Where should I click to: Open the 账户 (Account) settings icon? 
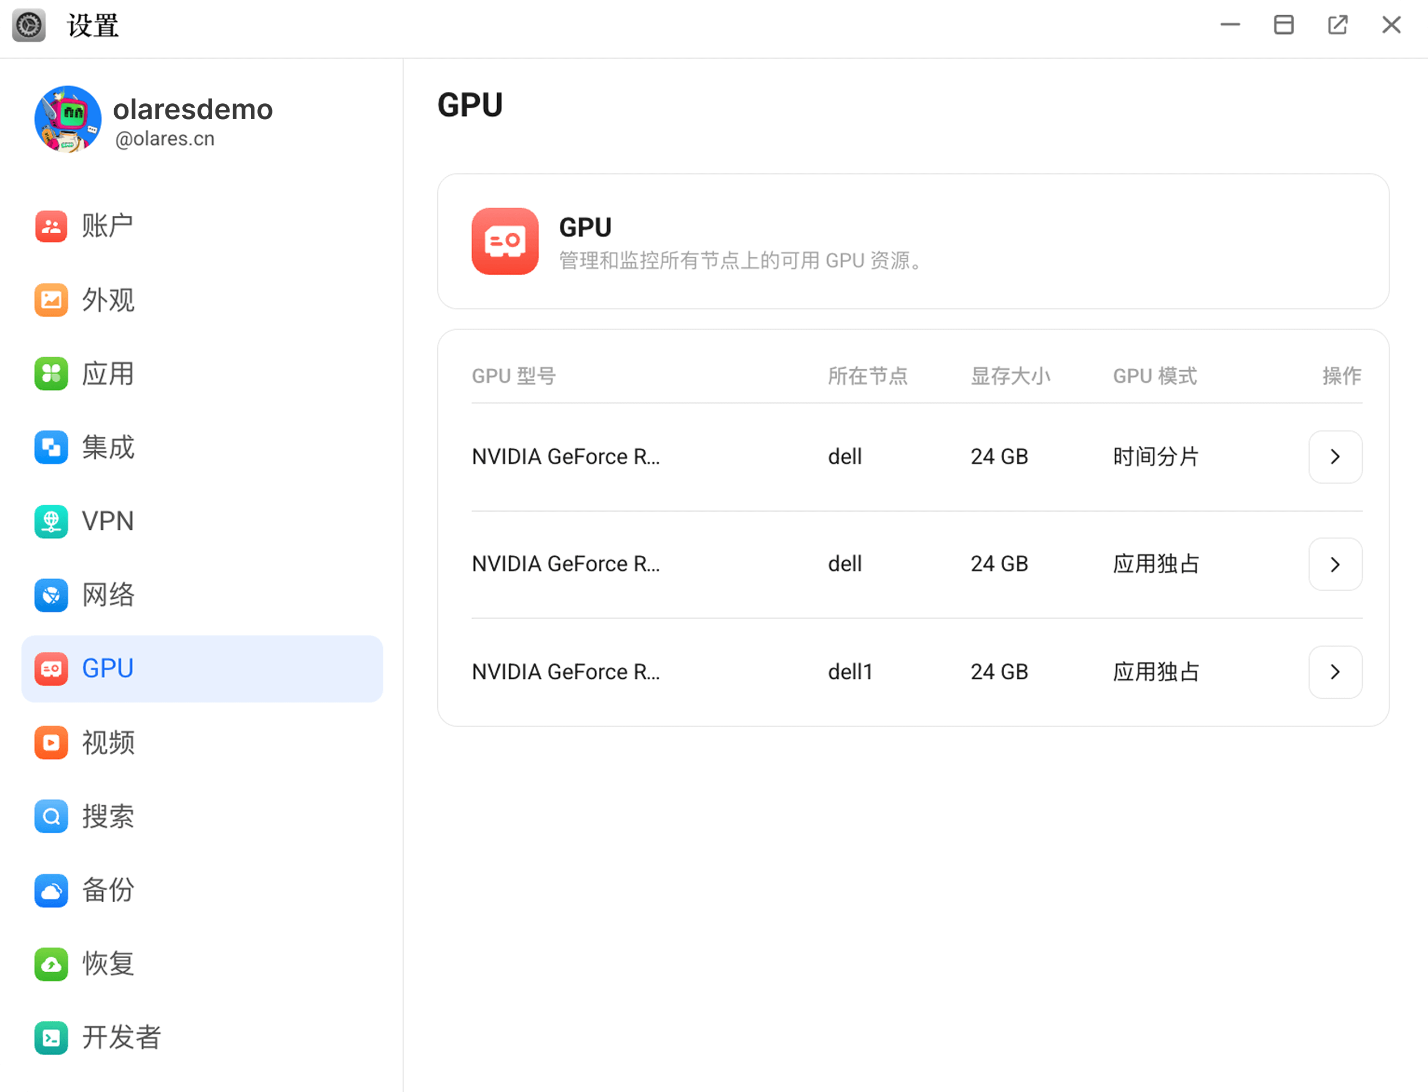[x=51, y=226]
